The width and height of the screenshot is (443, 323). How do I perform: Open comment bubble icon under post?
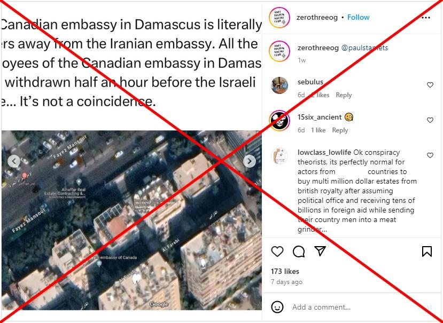pos(299,251)
